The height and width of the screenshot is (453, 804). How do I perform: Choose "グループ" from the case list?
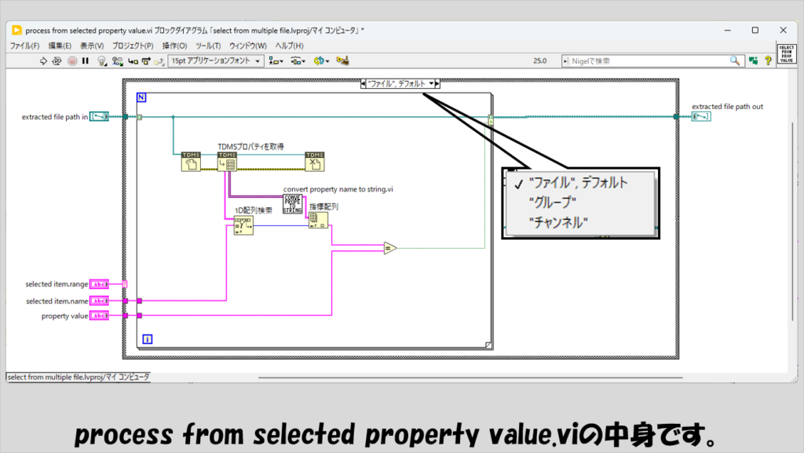(x=554, y=203)
